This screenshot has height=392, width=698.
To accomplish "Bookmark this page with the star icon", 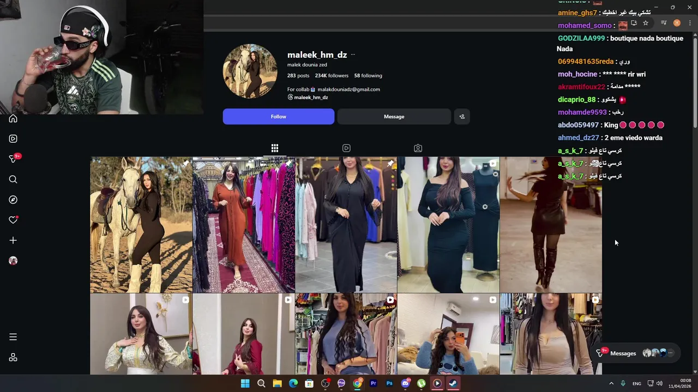I will tap(646, 23).
